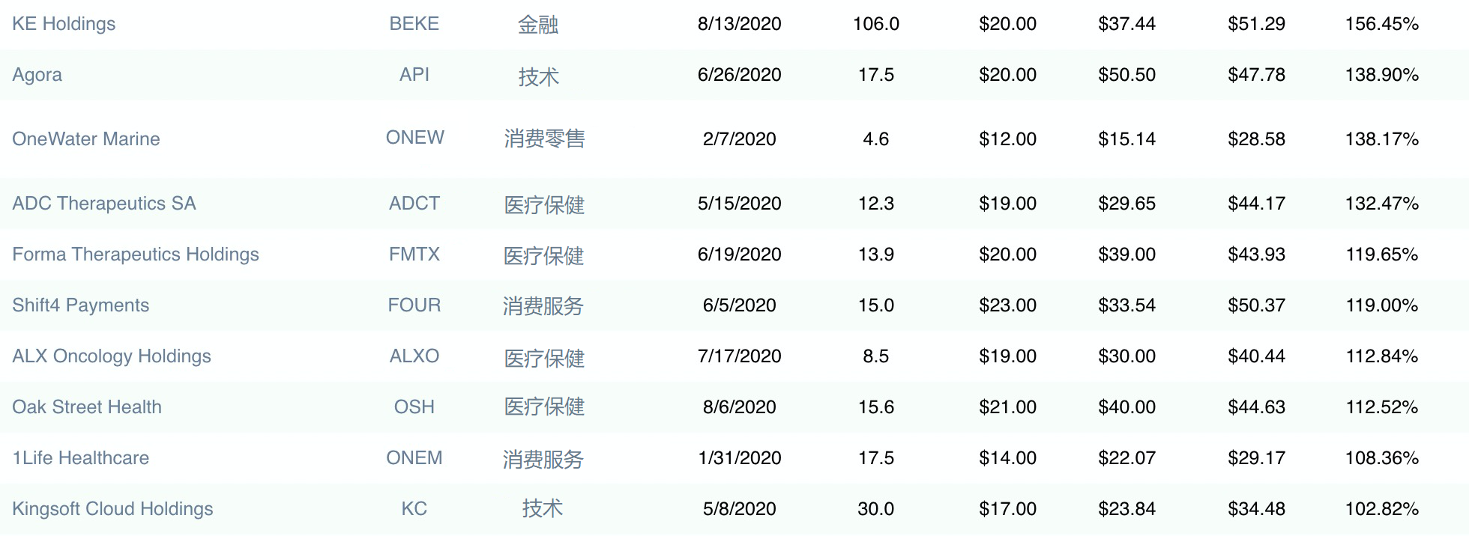Click the 13.9 value for Forma Therapeutics
1469x536 pixels.
click(876, 255)
